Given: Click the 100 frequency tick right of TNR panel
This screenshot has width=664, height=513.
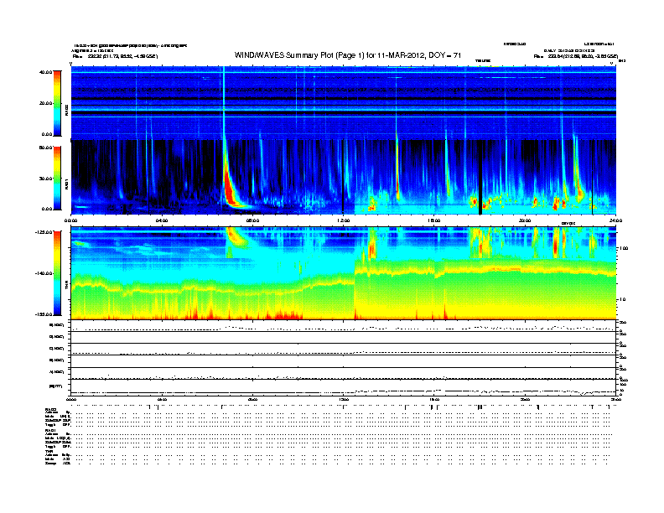Looking at the screenshot, I should [x=624, y=248].
